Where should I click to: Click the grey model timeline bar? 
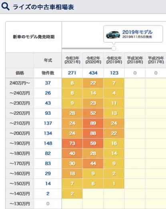click(87, 48)
